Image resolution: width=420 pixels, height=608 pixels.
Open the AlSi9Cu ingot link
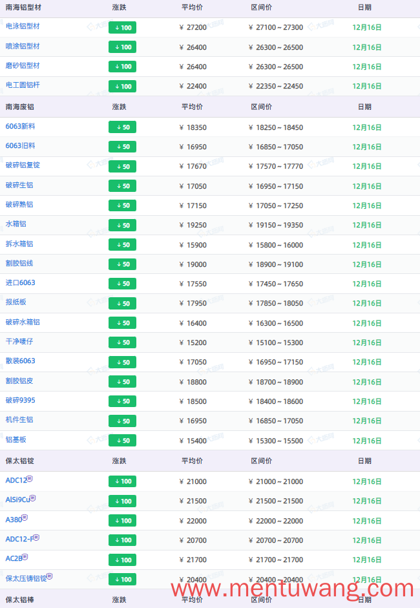[x=17, y=500]
